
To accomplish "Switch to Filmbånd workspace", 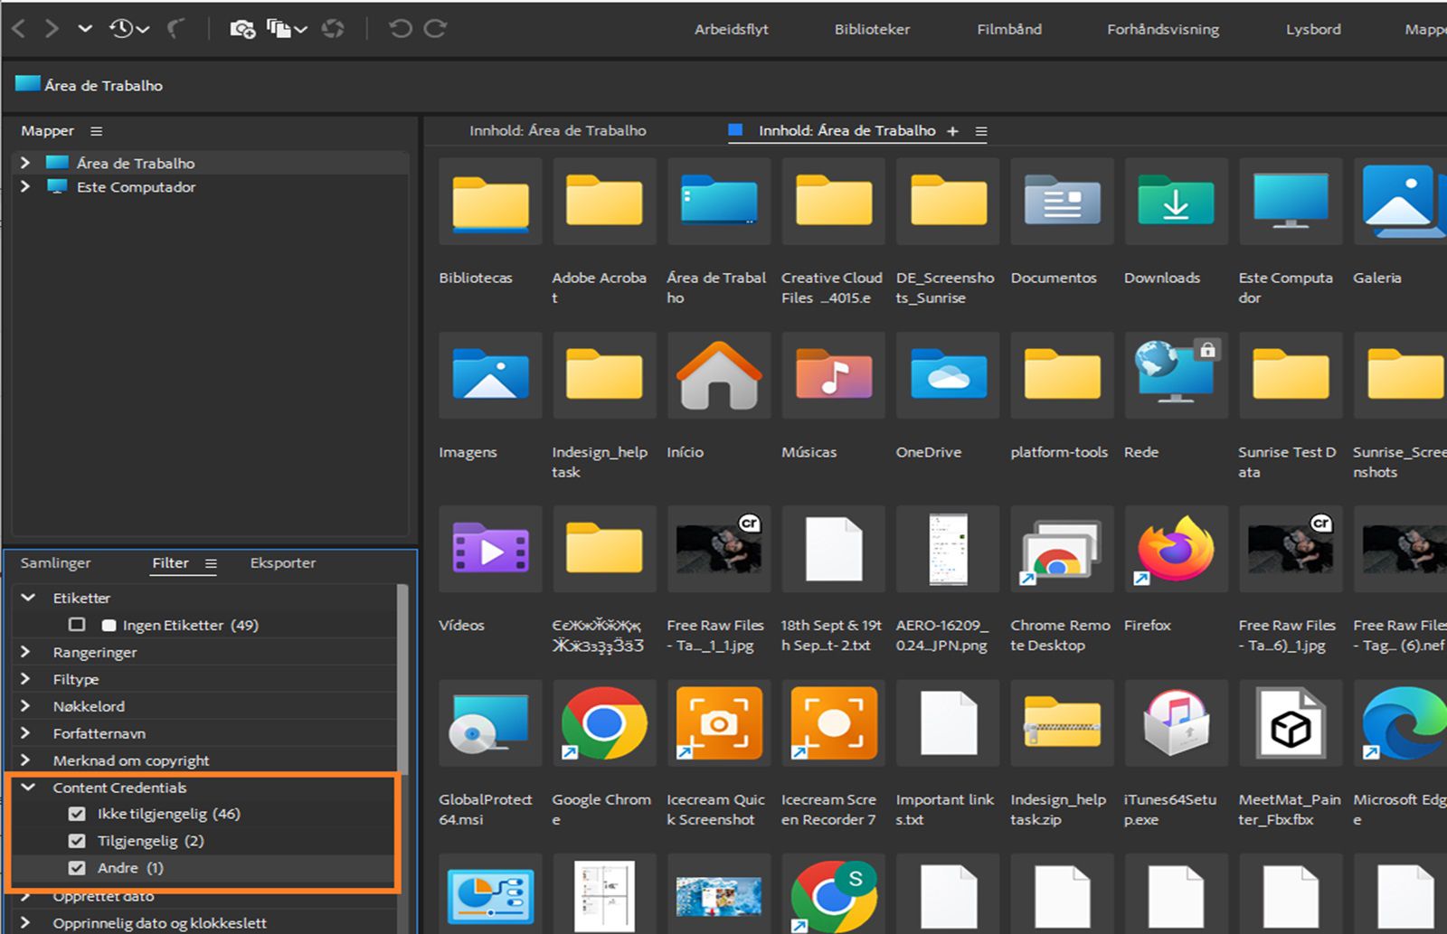I will tap(1009, 29).
